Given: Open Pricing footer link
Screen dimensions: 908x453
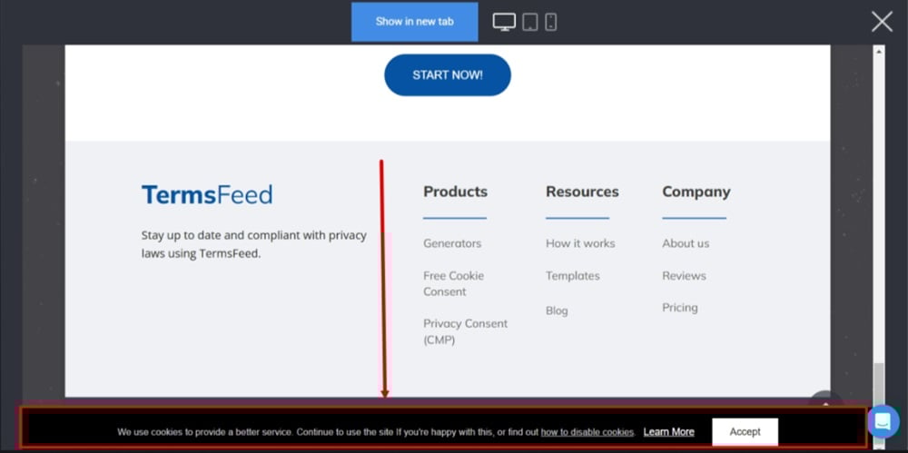Looking at the screenshot, I should coord(680,308).
